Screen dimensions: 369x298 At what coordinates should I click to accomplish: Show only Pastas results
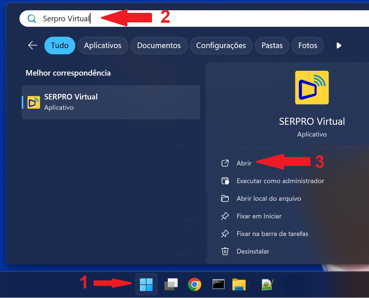(x=272, y=46)
